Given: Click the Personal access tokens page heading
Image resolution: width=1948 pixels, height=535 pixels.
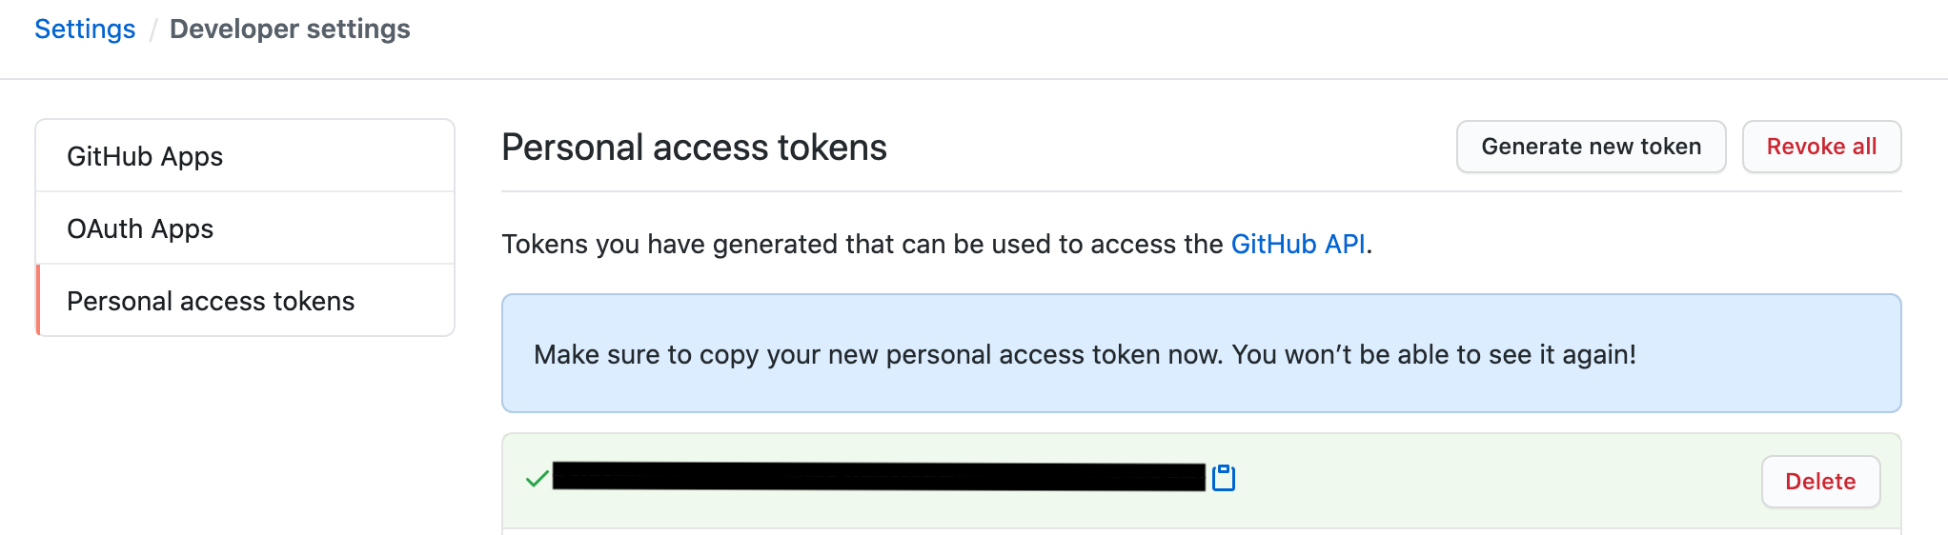Looking at the screenshot, I should coord(694,148).
